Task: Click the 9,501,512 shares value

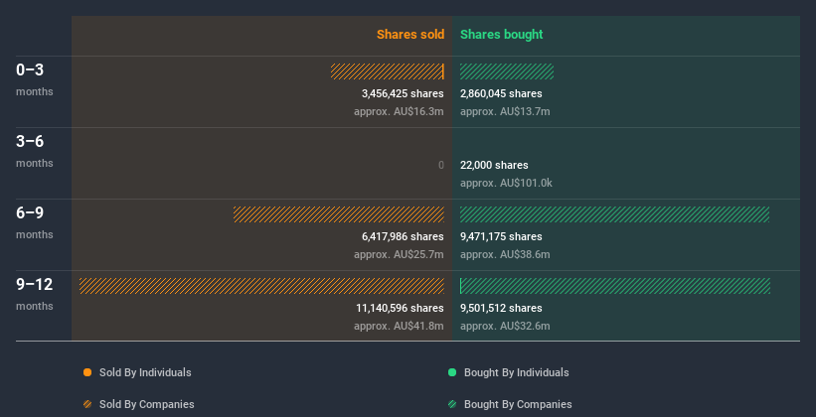Action: tap(501, 309)
